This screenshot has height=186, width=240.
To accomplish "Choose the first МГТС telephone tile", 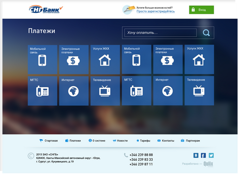I will 42,91.
